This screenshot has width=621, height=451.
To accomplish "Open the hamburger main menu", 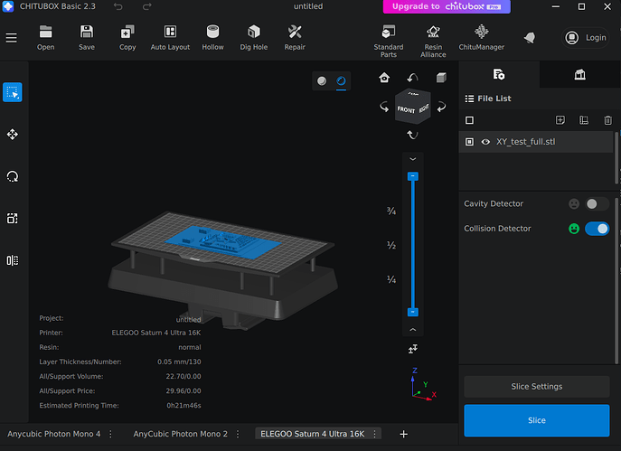I will click(12, 38).
